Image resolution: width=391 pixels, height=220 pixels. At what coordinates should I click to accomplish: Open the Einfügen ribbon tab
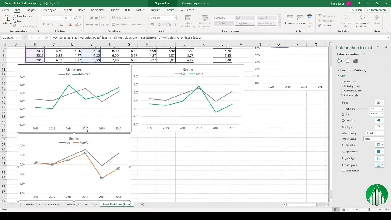[31, 10]
